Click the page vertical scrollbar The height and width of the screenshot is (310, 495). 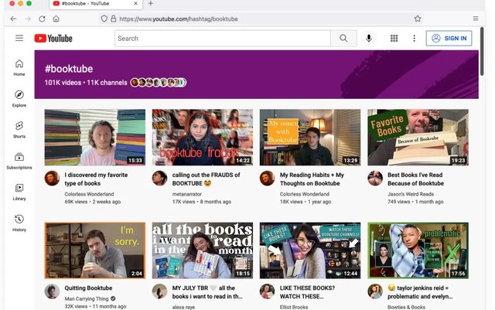click(482, 52)
